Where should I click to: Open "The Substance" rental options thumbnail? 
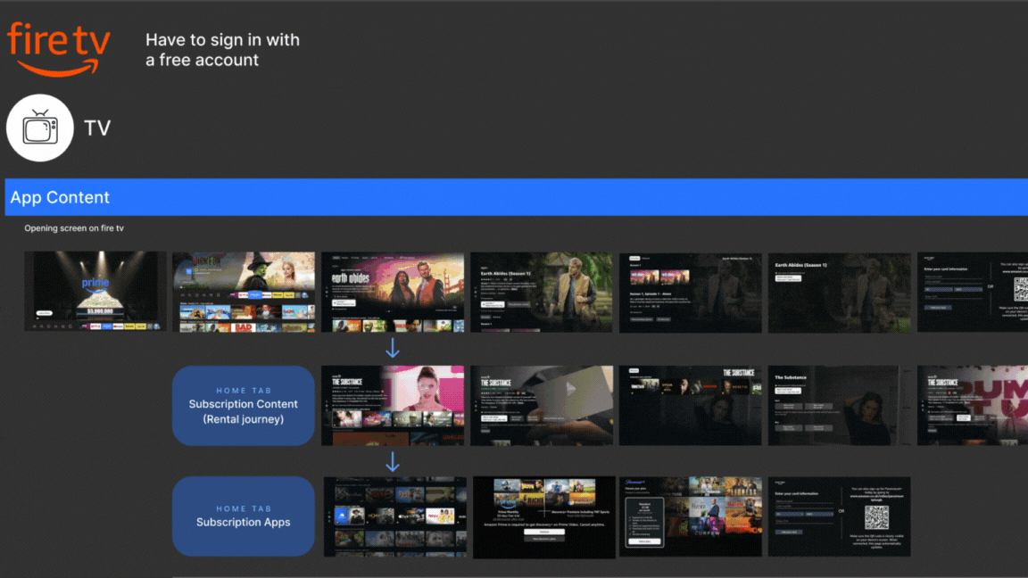tap(839, 406)
